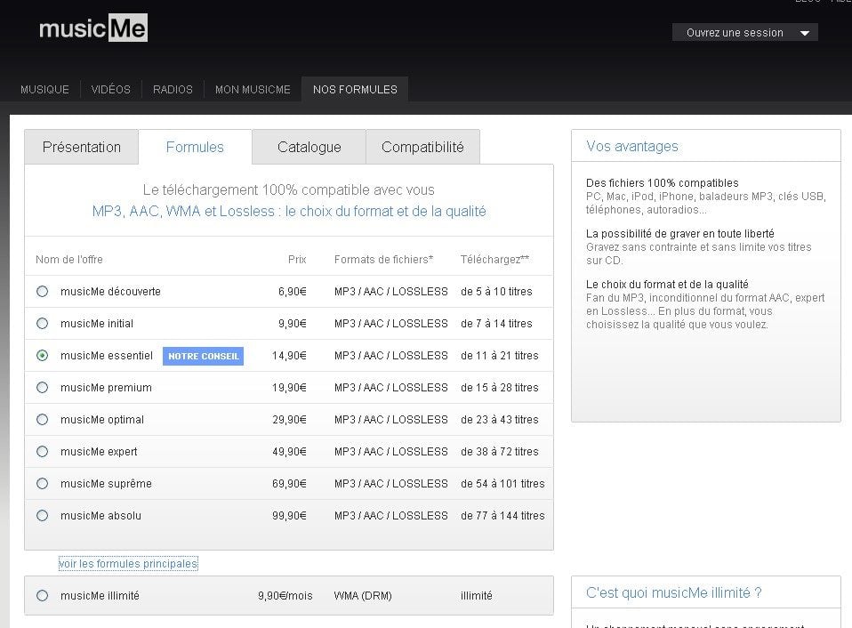Navigate to Mon musicMe
This screenshot has height=628, width=852.
253,90
